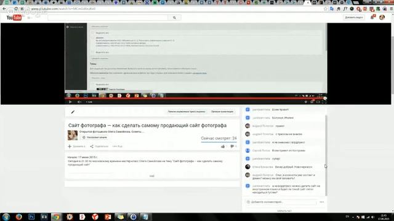Open the avatar of the Новочеркасск chat message
394x221 pixels.
point(247,167)
